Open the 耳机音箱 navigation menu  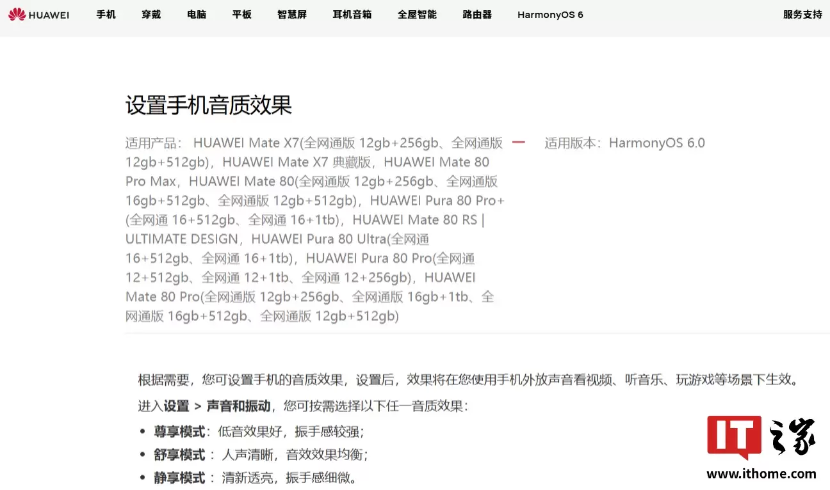tap(352, 14)
